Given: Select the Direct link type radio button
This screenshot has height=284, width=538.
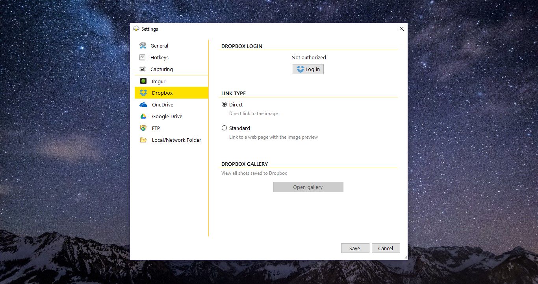Looking at the screenshot, I should tap(224, 104).
